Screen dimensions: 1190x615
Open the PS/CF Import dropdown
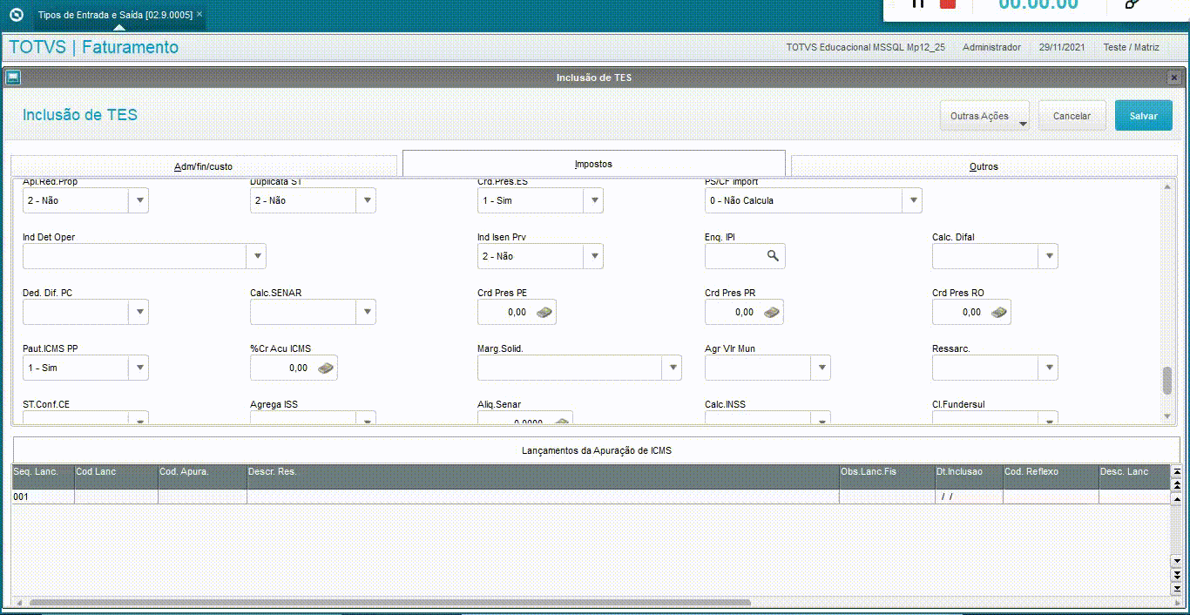point(912,200)
